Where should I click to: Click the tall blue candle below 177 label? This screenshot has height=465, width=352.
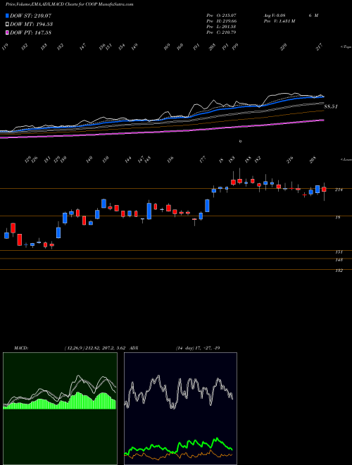click(x=207, y=206)
